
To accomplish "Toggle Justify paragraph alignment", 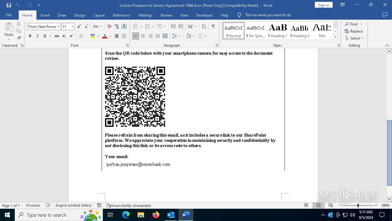I will tap(158, 36).
